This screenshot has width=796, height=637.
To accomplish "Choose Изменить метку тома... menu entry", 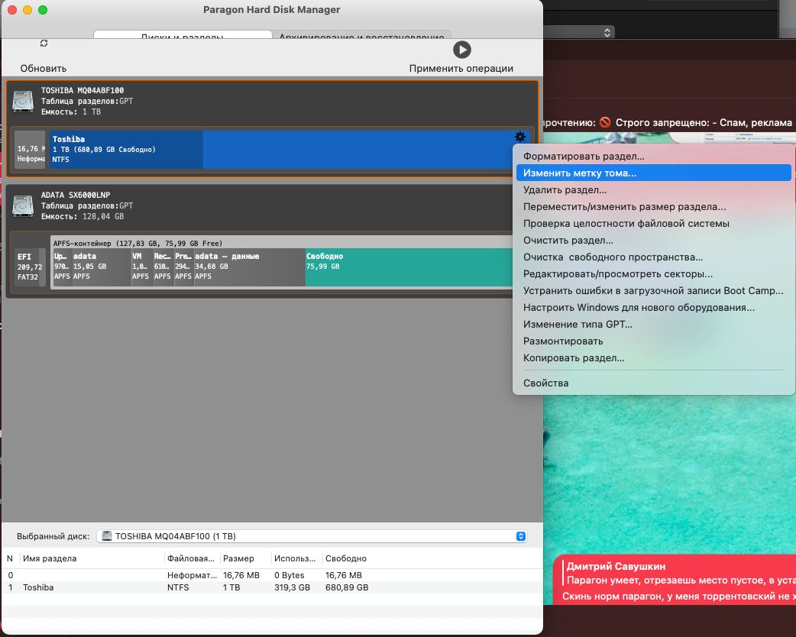I will [653, 173].
